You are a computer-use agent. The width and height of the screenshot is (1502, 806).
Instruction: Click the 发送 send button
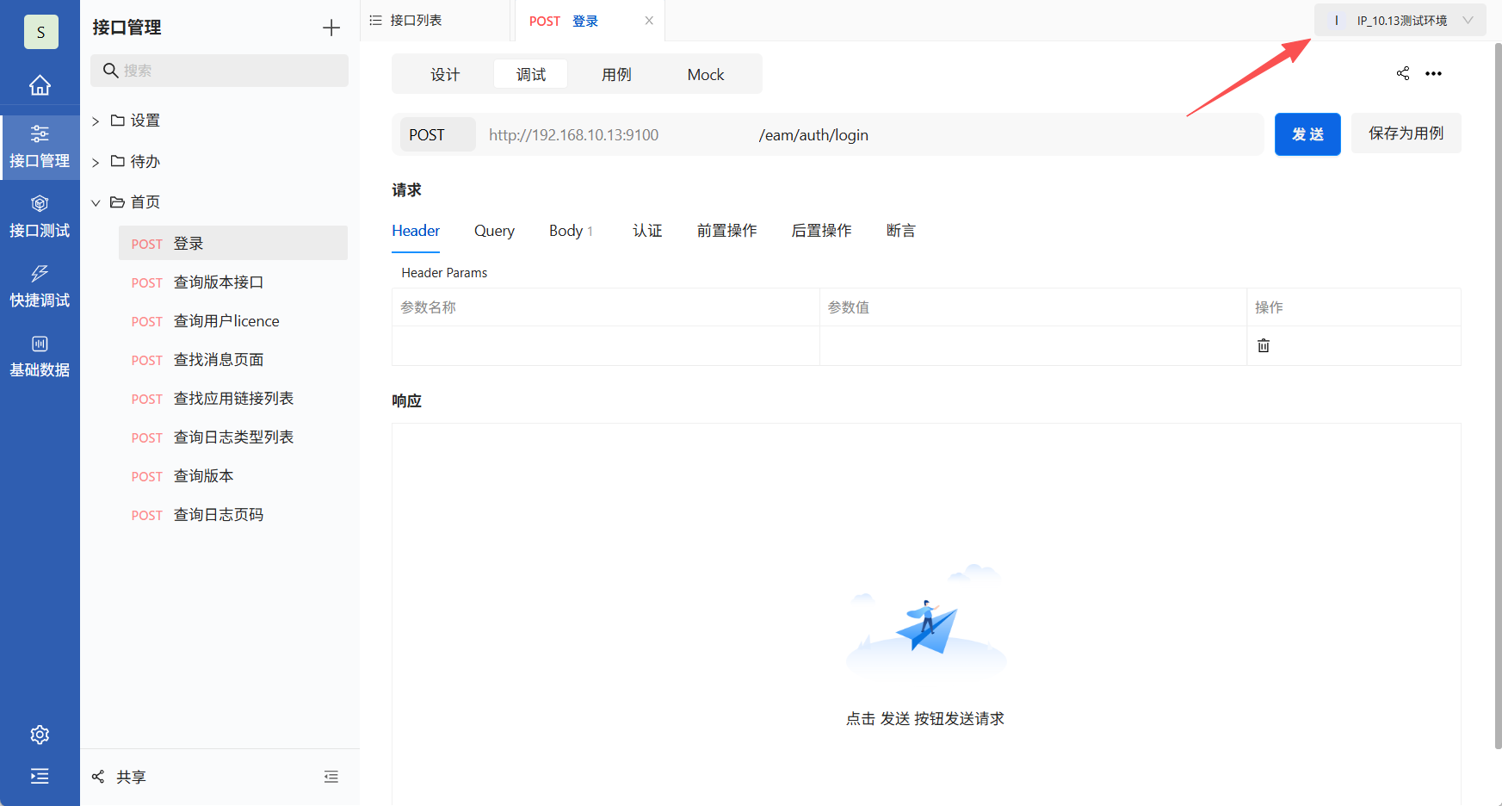tap(1307, 133)
